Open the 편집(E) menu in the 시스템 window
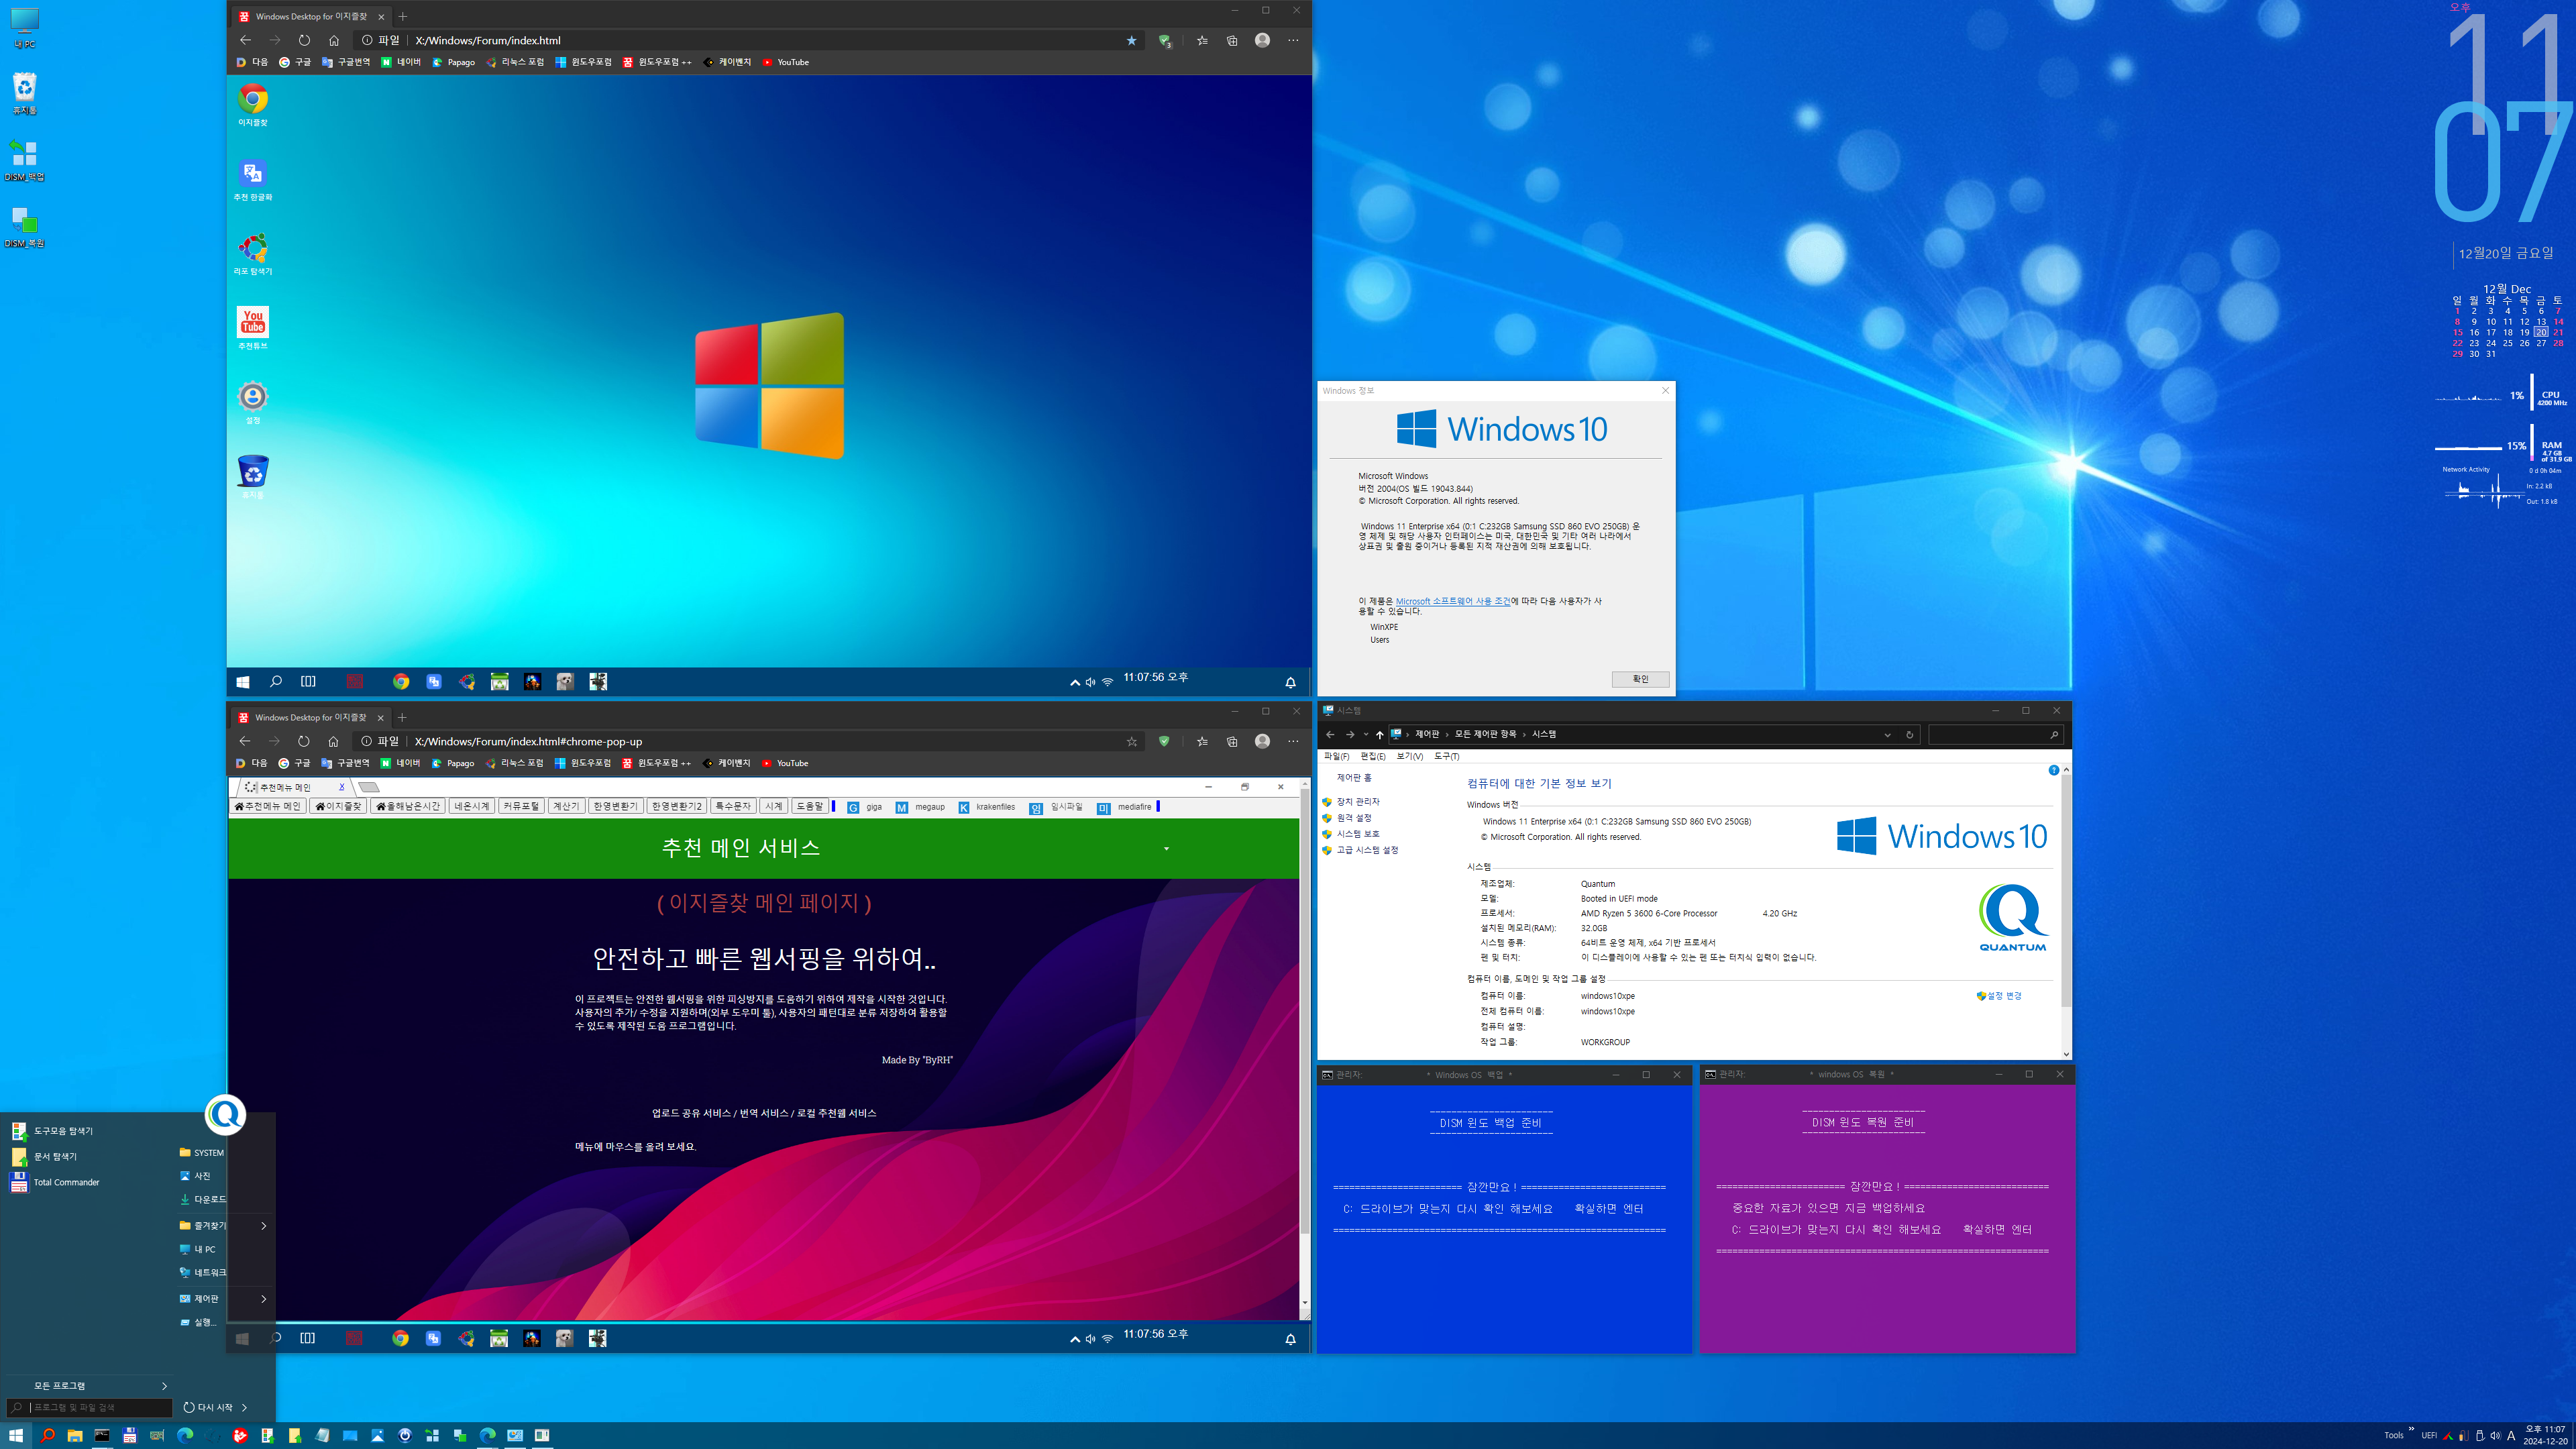The image size is (2576, 1449). 1373,756
